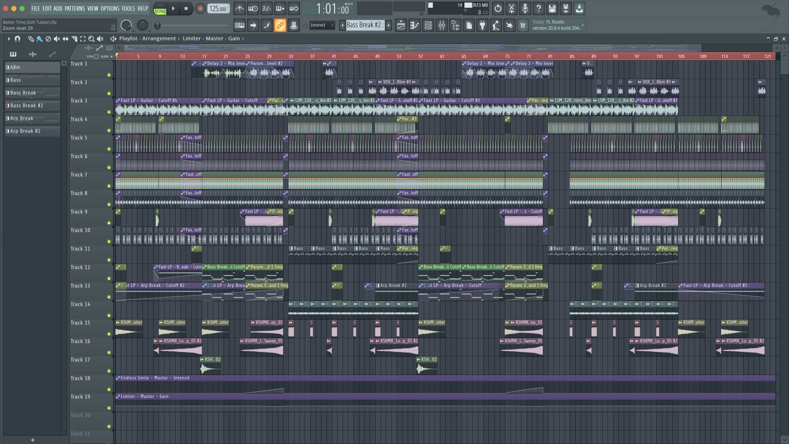
Task: Open the audio editor scissors icon
Action: [512, 8]
